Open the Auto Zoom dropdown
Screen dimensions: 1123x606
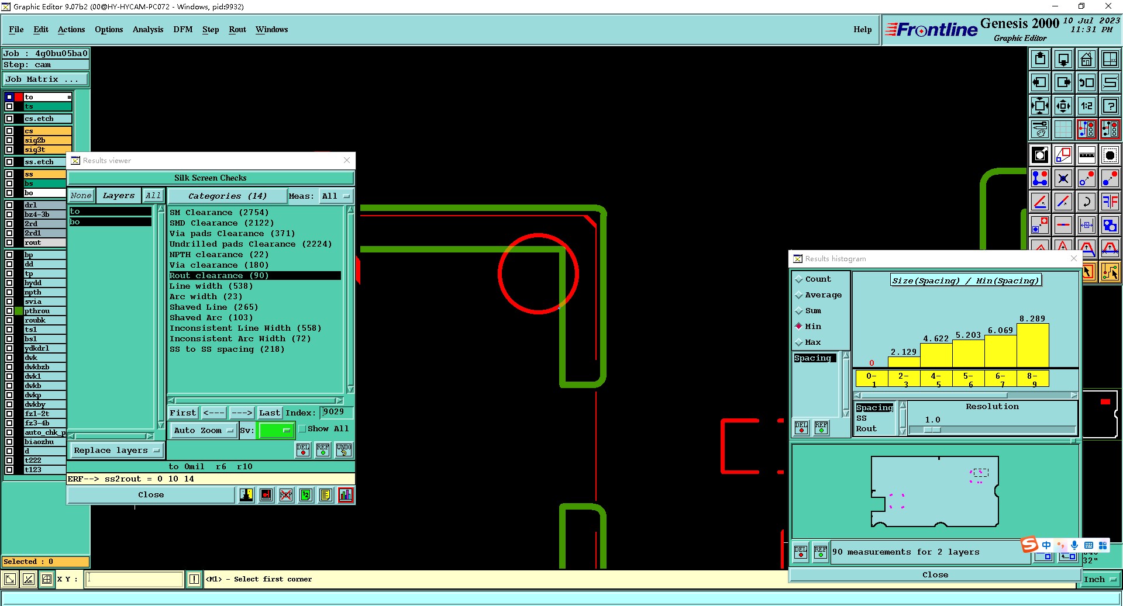click(x=204, y=431)
